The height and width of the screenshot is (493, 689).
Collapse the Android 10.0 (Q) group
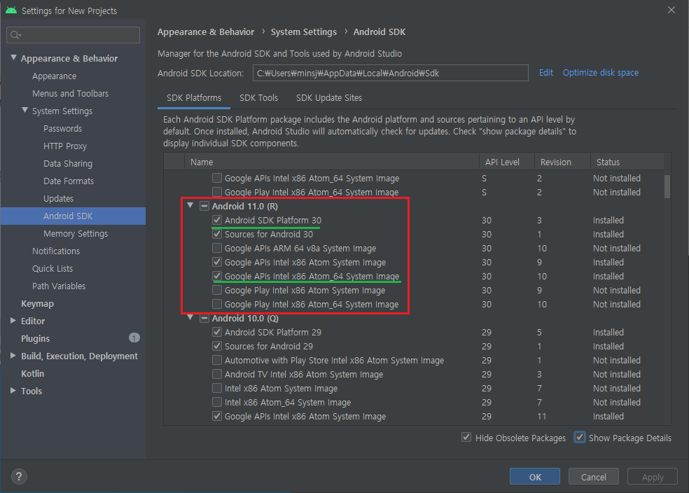coord(190,317)
